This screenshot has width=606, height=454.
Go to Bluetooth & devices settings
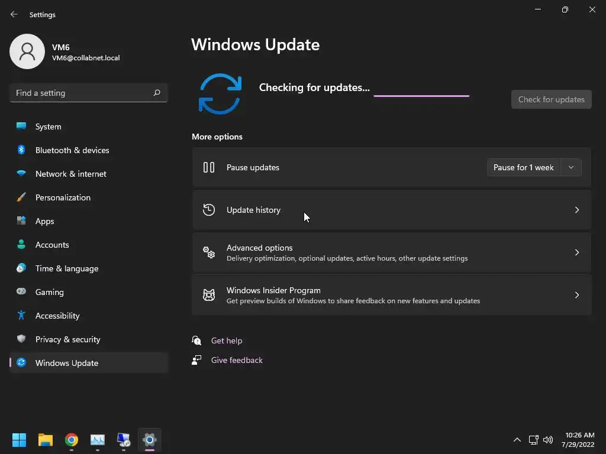tap(89, 150)
